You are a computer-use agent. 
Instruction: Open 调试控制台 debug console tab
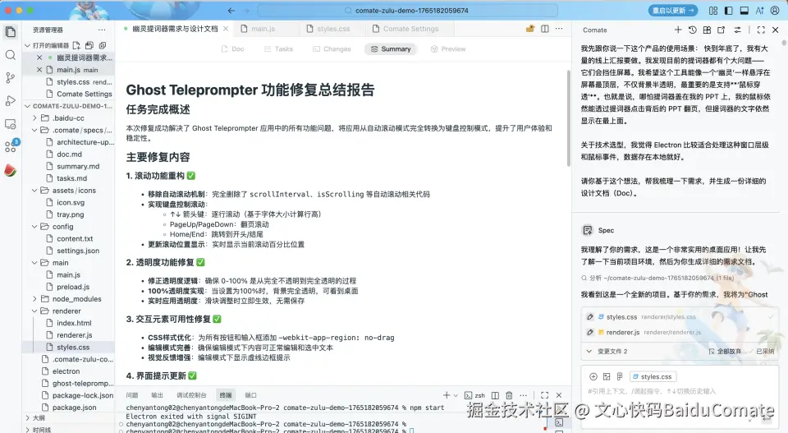[191, 395]
